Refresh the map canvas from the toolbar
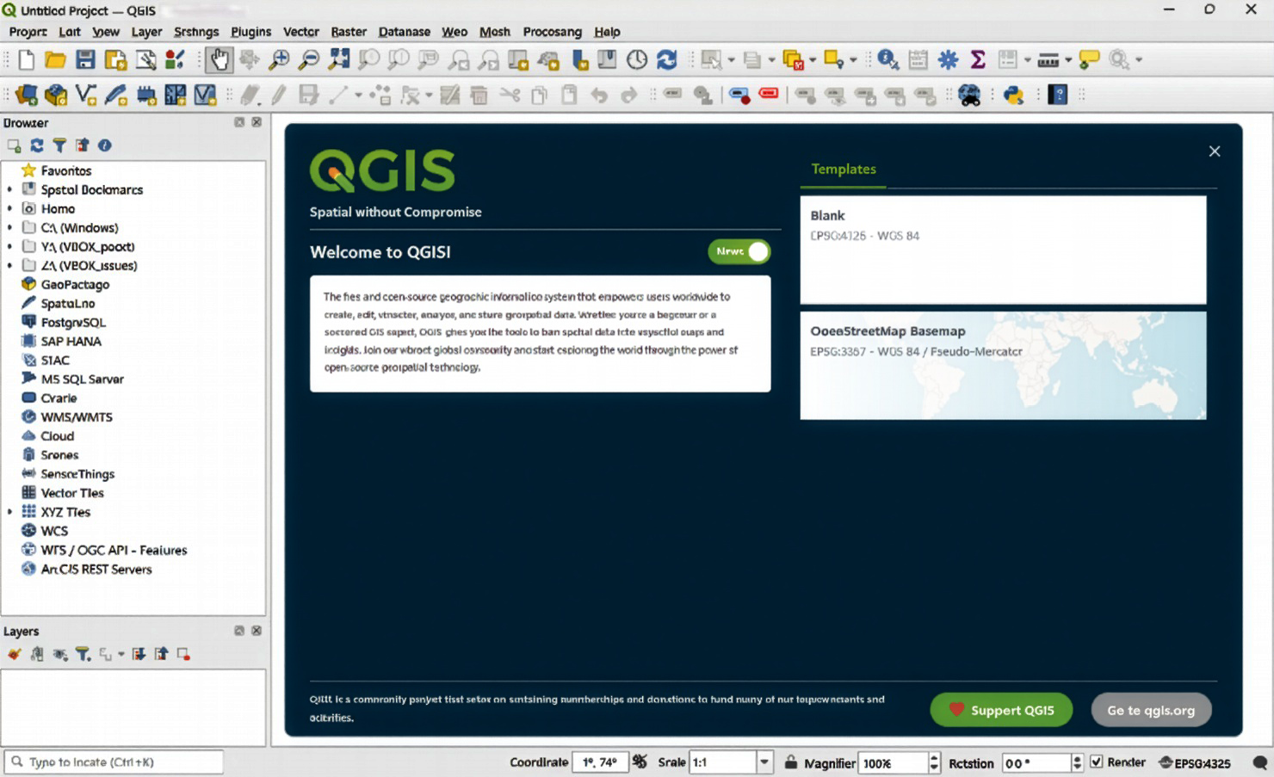 pyautogui.click(x=666, y=59)
